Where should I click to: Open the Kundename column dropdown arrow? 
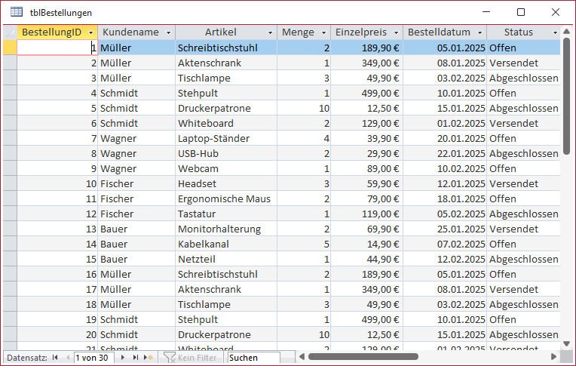tap(168, 32)
